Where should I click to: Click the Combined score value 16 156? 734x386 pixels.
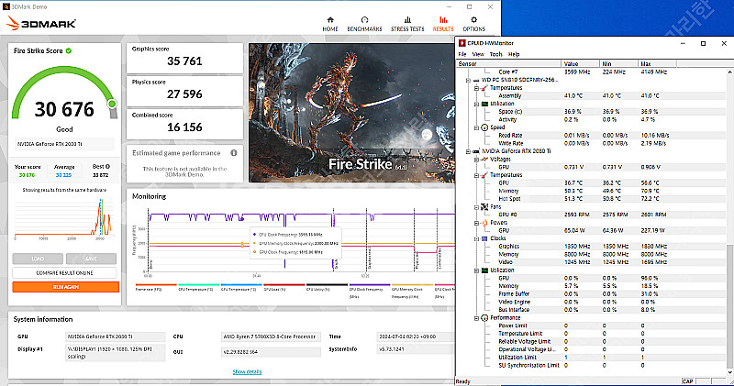point(184,127)
